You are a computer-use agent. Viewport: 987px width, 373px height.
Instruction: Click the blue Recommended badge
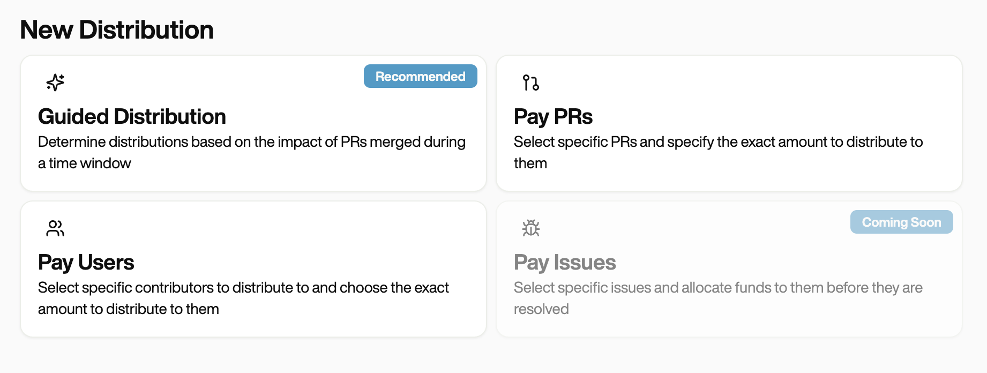coord(420,77)
